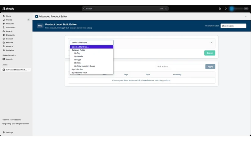251x141 pixels.
Task: Click the Content icon in sidebar
Action: [x=4, y=39]
